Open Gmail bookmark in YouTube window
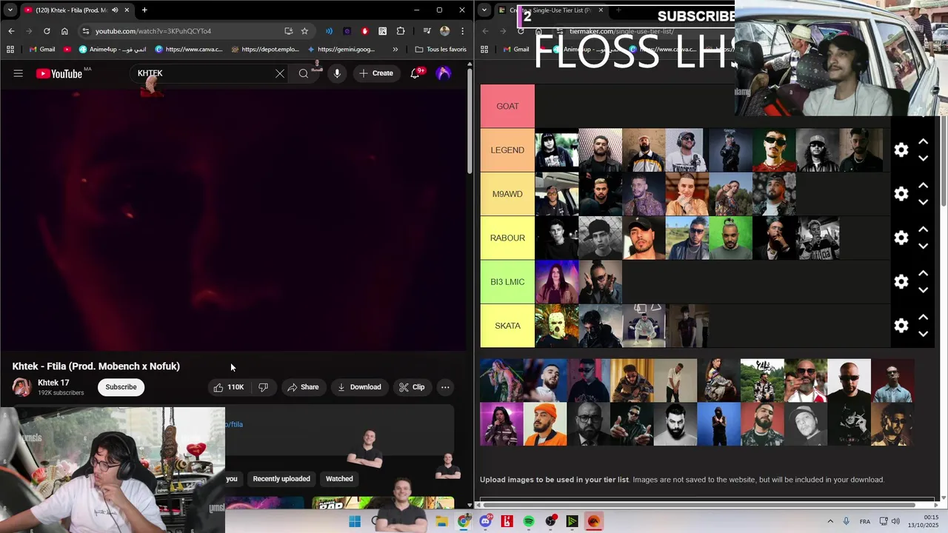Screen dimensions: 948x533 (42, 50)
